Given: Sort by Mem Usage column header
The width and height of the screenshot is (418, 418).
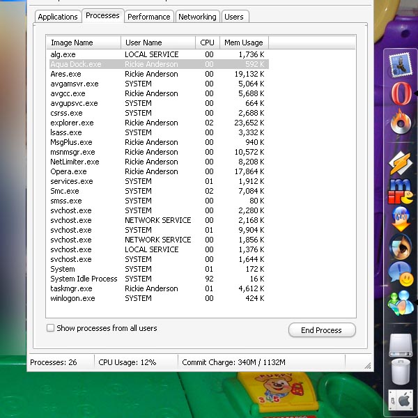Looking at the screenshot, I should 244,42.
